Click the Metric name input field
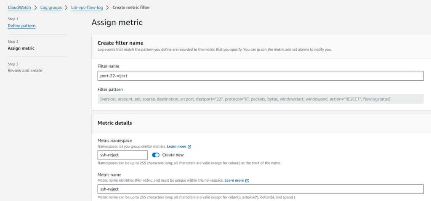This screenshot has height=201, width=431. click(x=260, y=189)
